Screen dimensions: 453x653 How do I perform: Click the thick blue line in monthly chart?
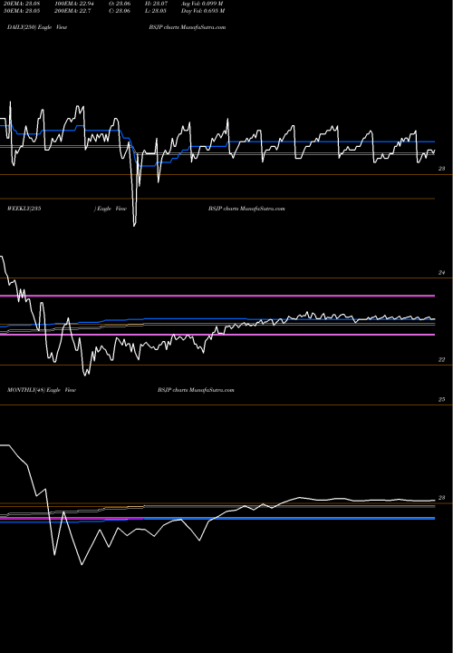coord(217,519)
